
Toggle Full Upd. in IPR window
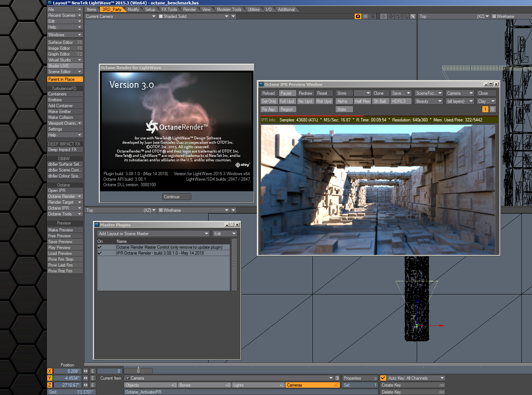point(287,101)
